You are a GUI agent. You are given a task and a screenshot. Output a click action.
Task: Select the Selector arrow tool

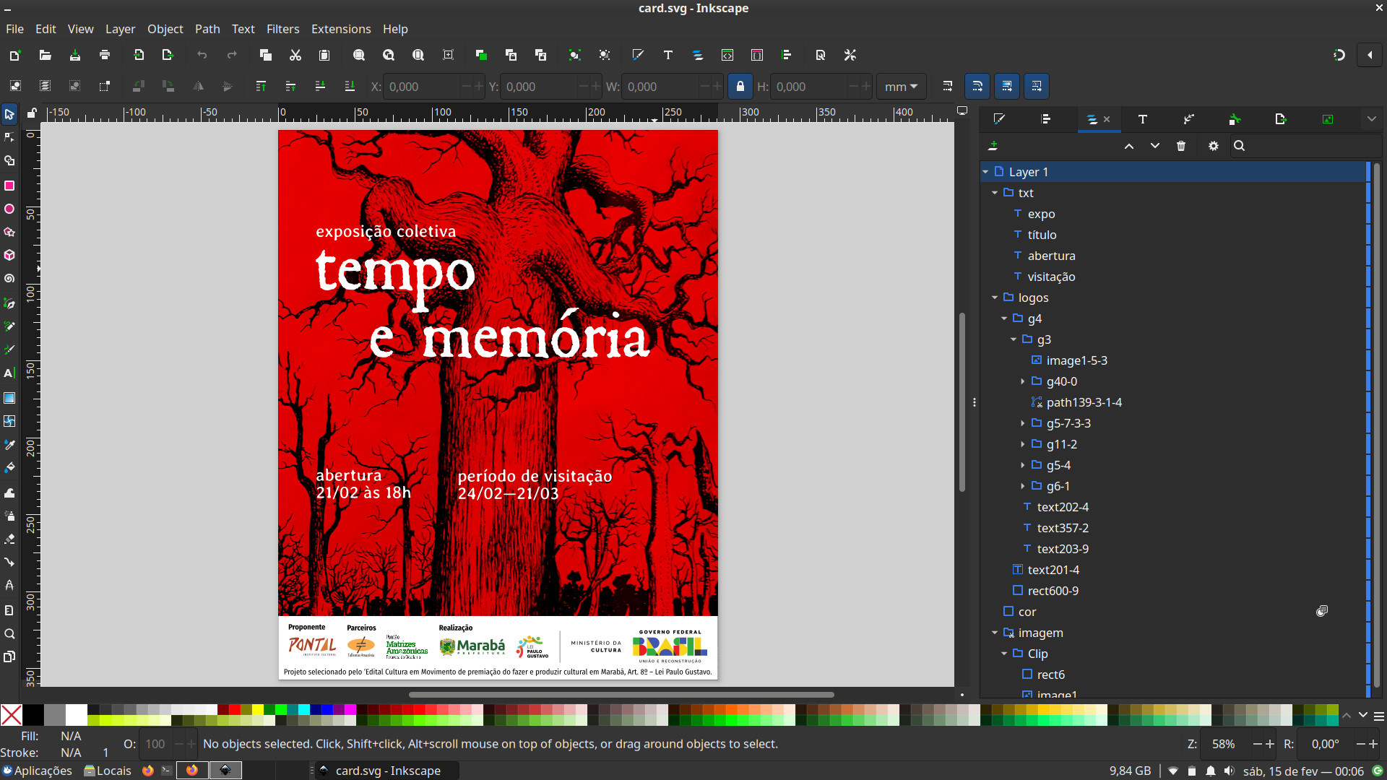[x=9, y=114]
